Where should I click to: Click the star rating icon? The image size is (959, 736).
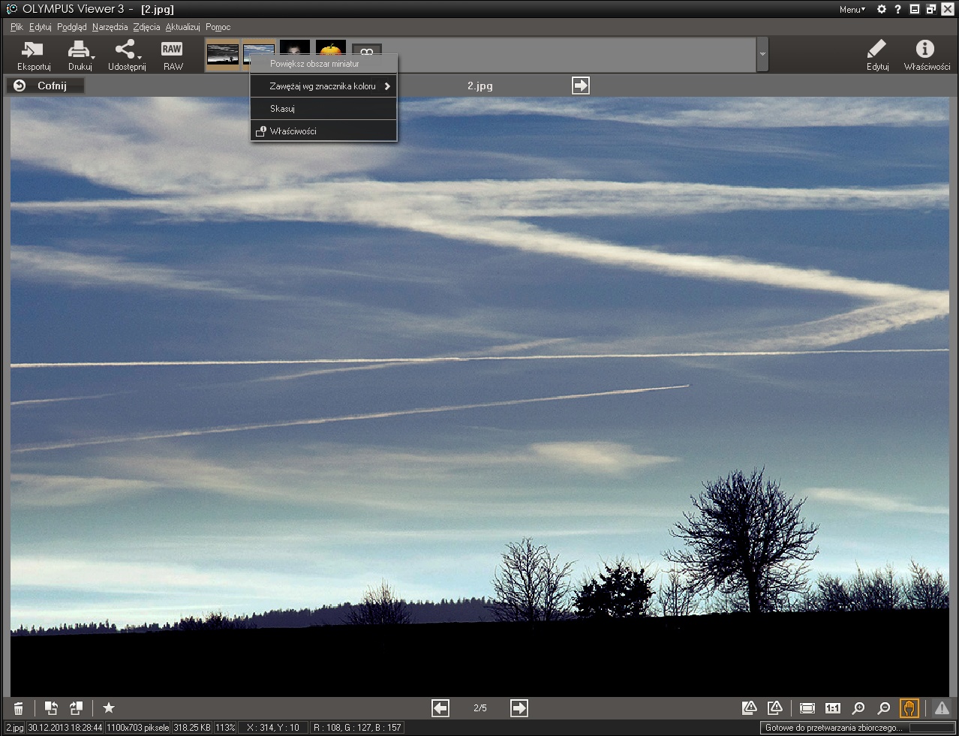[109, 708]
